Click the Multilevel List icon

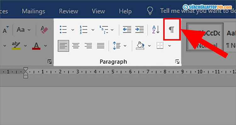tap(104, 30)
